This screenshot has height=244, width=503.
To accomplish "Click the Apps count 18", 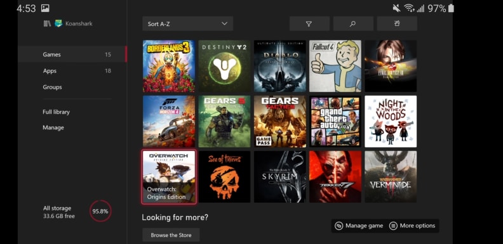I will 108,71.
